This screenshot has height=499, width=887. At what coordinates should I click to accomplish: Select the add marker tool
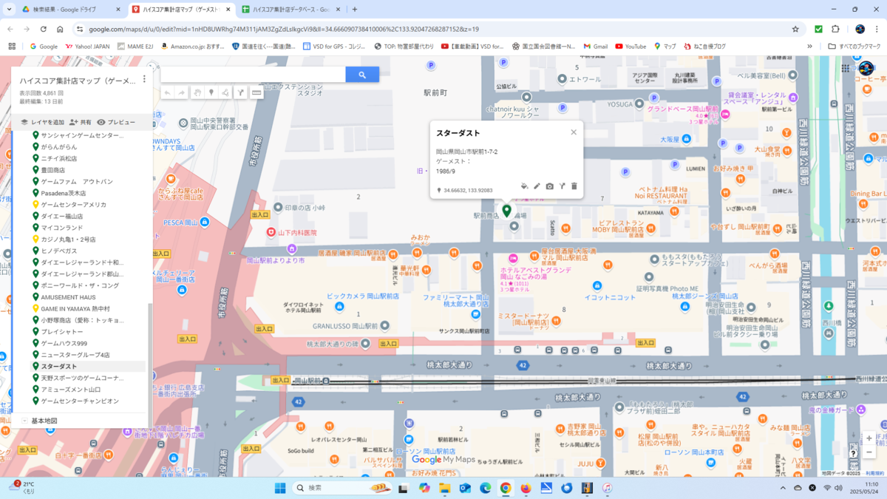pyautogui.click(x=211, y=92)
